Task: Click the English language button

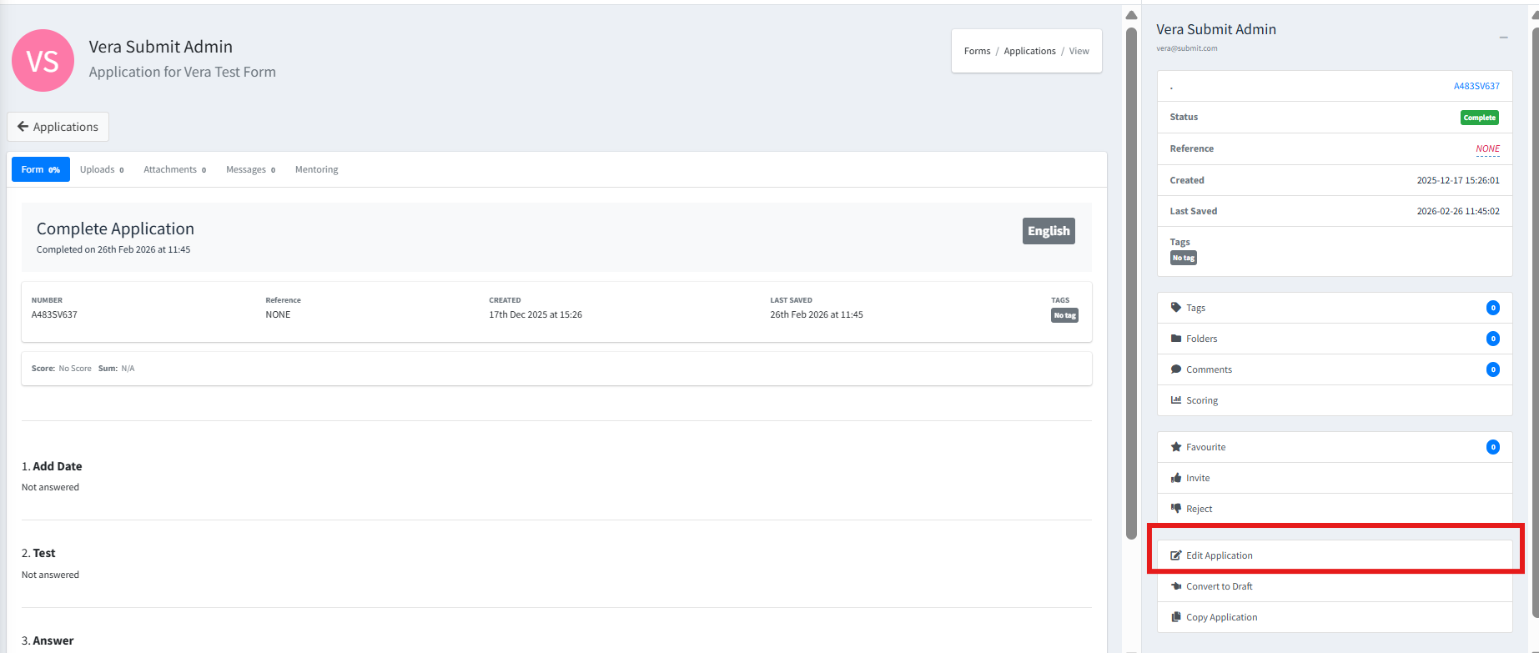Action: (x=1048, y=231)
